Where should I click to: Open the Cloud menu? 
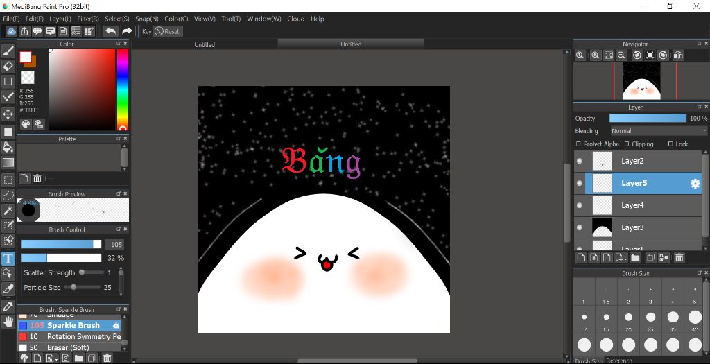tap(295, 19)
